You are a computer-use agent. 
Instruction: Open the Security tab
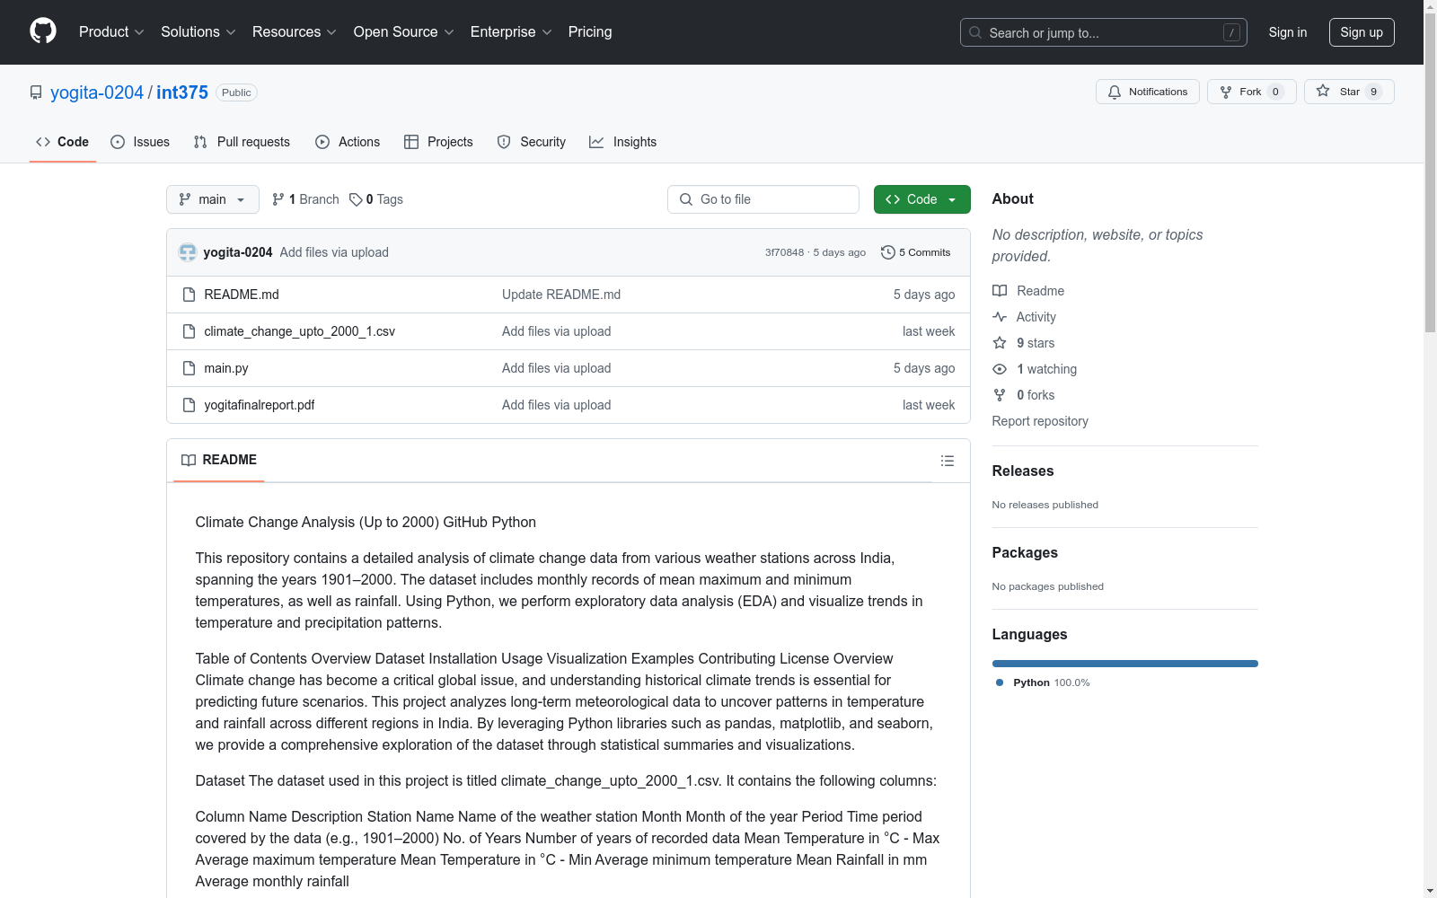tap(532, 142)
